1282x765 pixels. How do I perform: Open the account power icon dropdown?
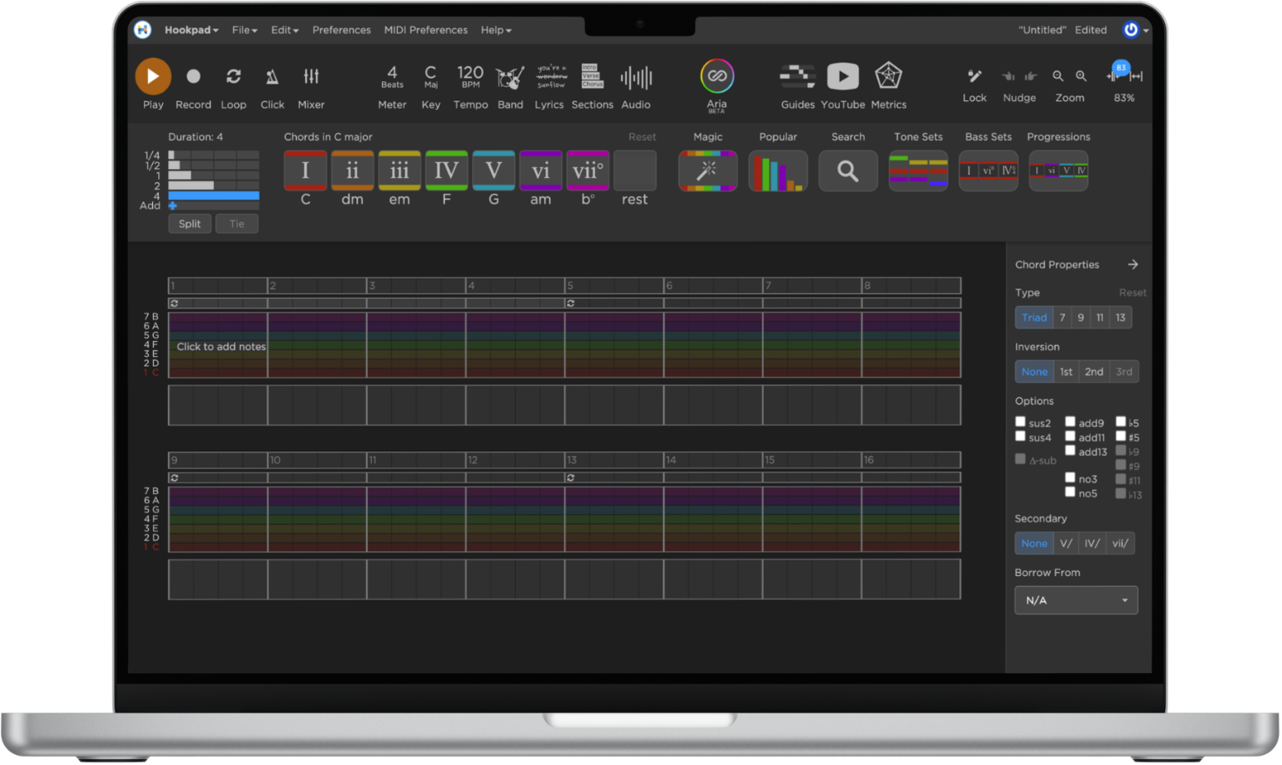[1136, 30]
